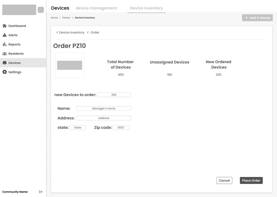The height and width of the screenshot is (197, 277).
Task: Cancel the order
Action: pyautogui.click(x=224, y=181)
